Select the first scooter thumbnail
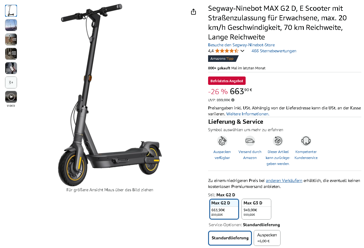This screenshot has width=364, height=248. [11, 11]
